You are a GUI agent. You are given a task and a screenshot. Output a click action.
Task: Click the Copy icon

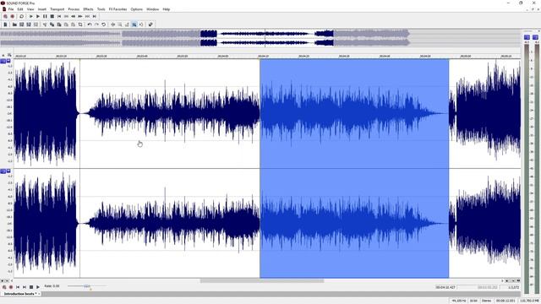[52, 24]
